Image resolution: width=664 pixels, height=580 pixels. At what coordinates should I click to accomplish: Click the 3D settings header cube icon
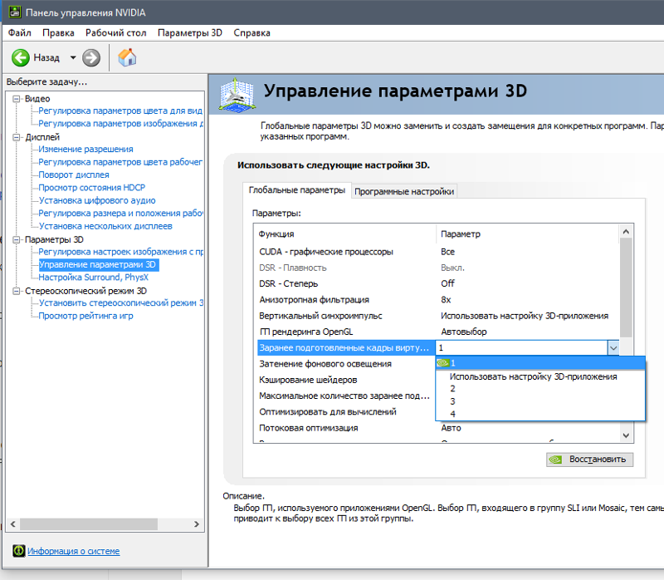tap(237, 96)
